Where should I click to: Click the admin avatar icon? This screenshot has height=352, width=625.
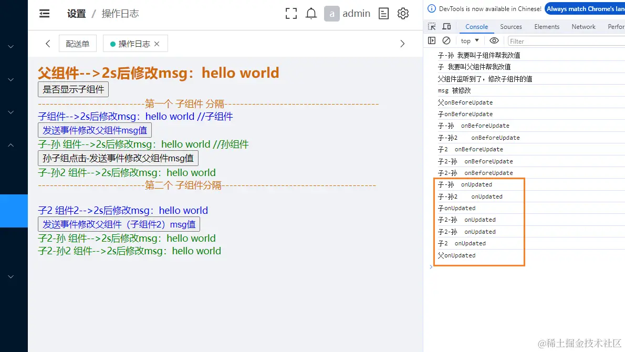point(331,14)
